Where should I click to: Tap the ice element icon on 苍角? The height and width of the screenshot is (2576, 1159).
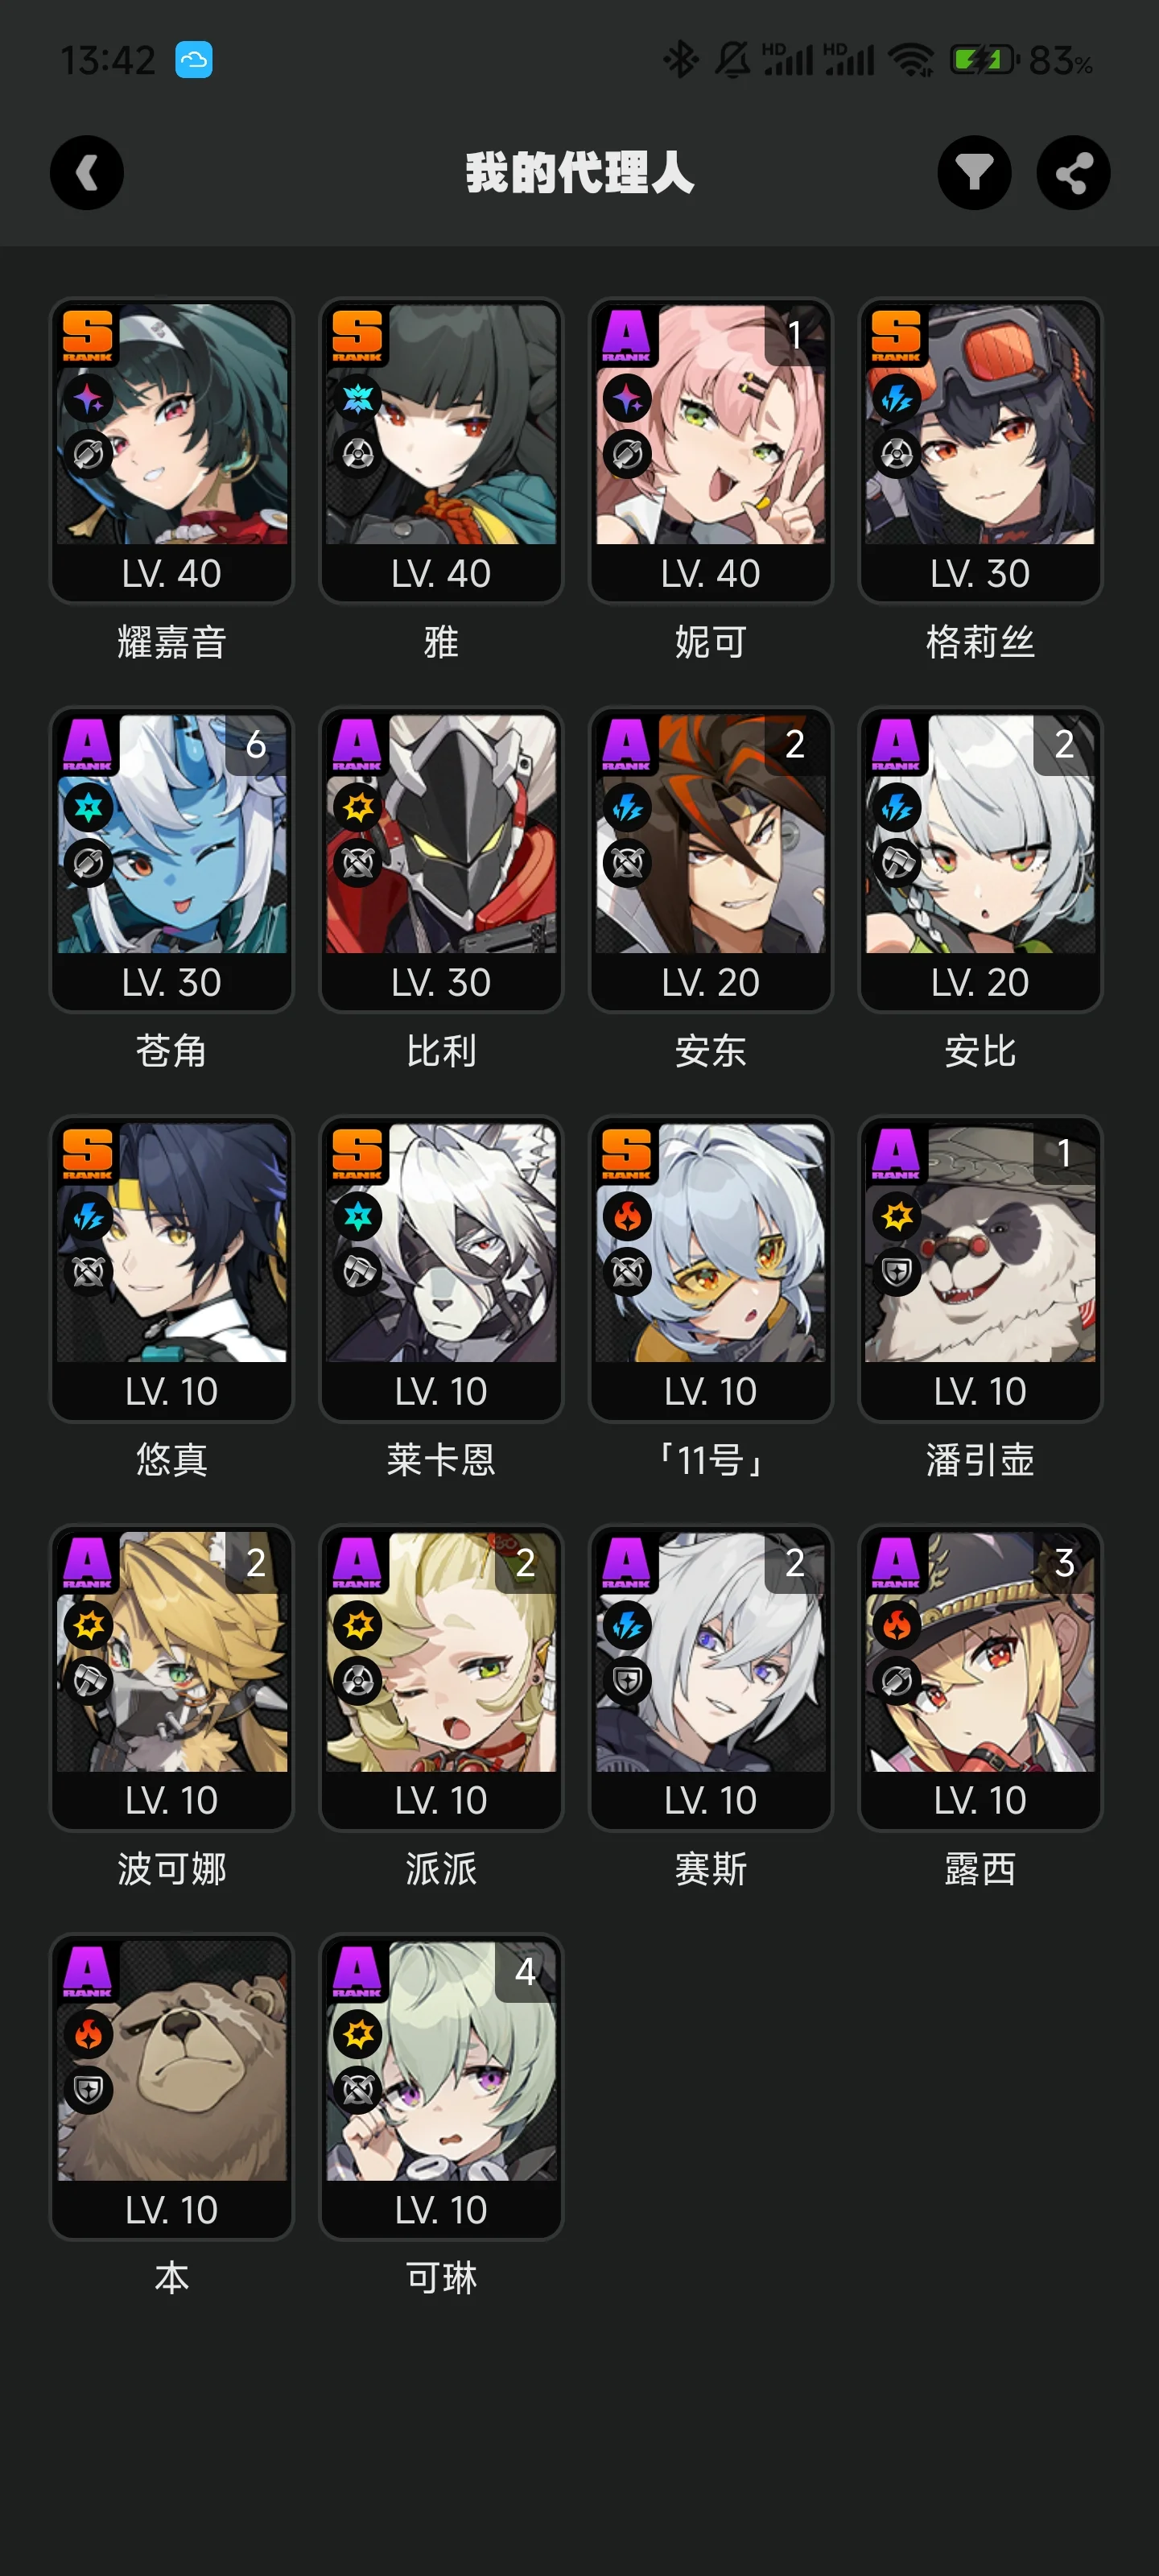click(x=88, y=807)
